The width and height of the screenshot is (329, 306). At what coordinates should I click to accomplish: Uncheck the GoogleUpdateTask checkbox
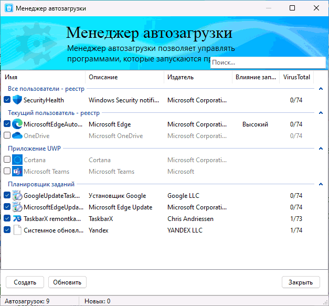(x=7, y=195)
